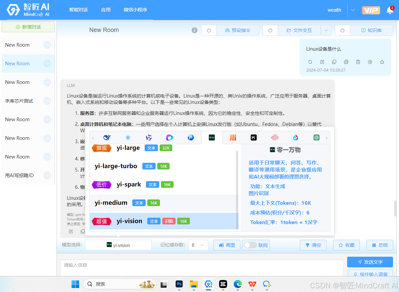
Task: Toggle the 联网 internet switch
Action: click(x=250, y=245)
